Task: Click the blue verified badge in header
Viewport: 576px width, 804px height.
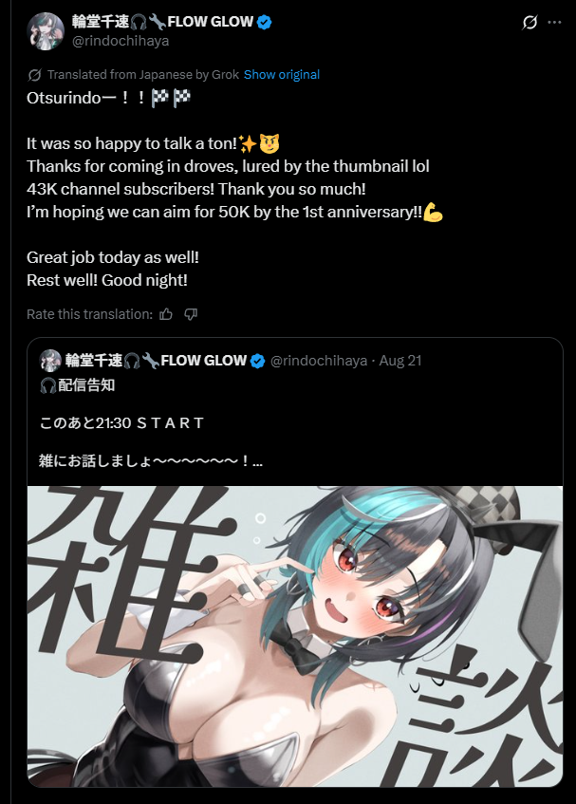Action: pos(265,22)
